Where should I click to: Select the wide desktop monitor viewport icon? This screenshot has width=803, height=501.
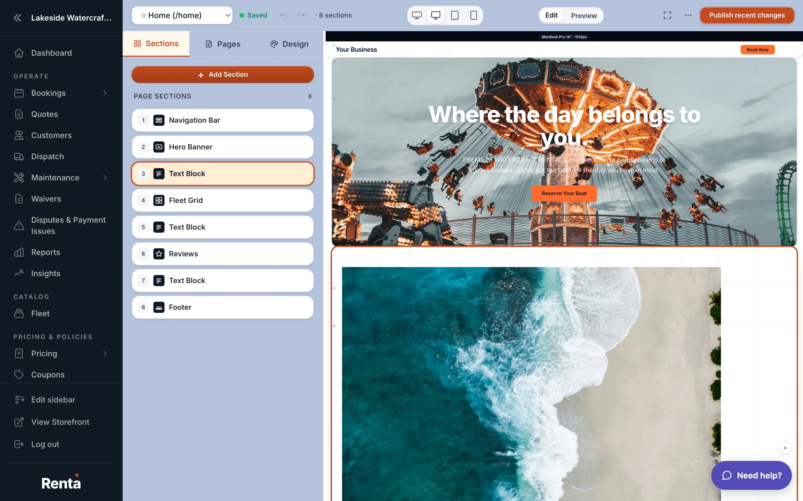[417, 15]
